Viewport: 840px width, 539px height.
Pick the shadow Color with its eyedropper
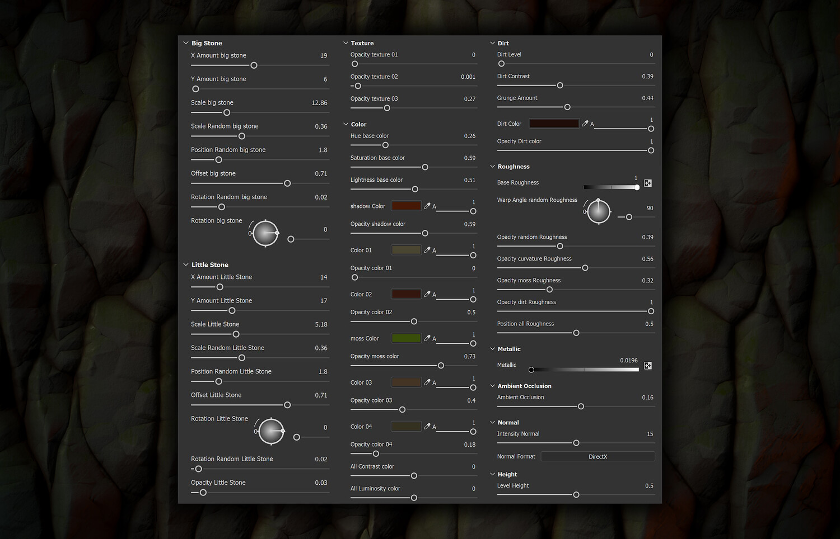click(427, 206)
